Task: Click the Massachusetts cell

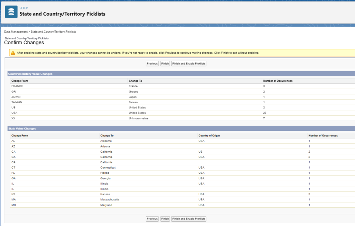Action: coord(110,200)
